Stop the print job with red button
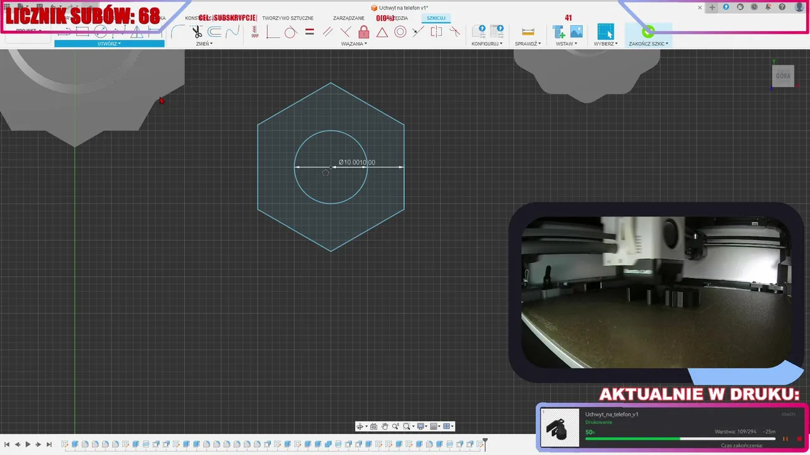 (799, 439)
